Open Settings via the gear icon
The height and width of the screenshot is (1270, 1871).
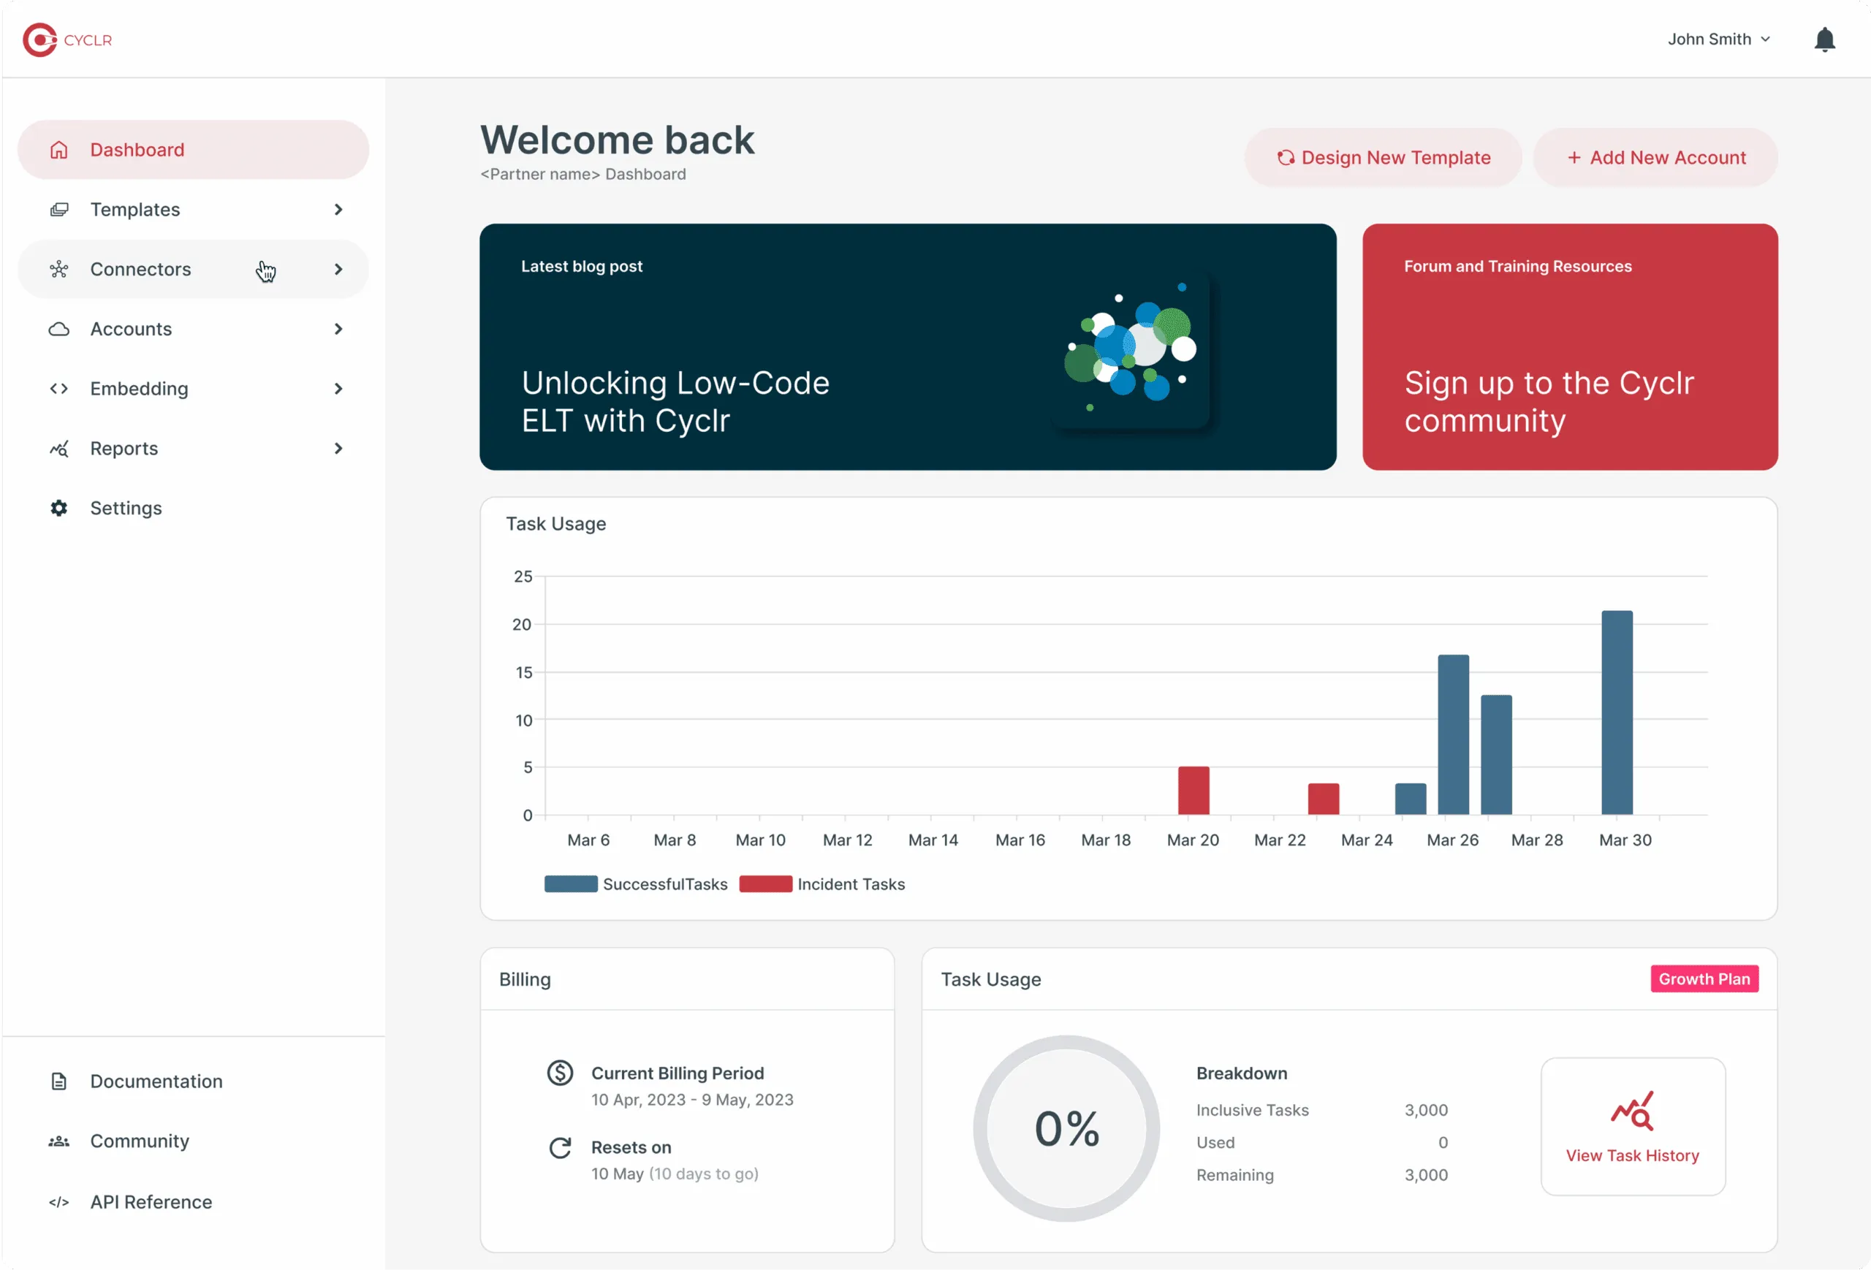[58, 508]
